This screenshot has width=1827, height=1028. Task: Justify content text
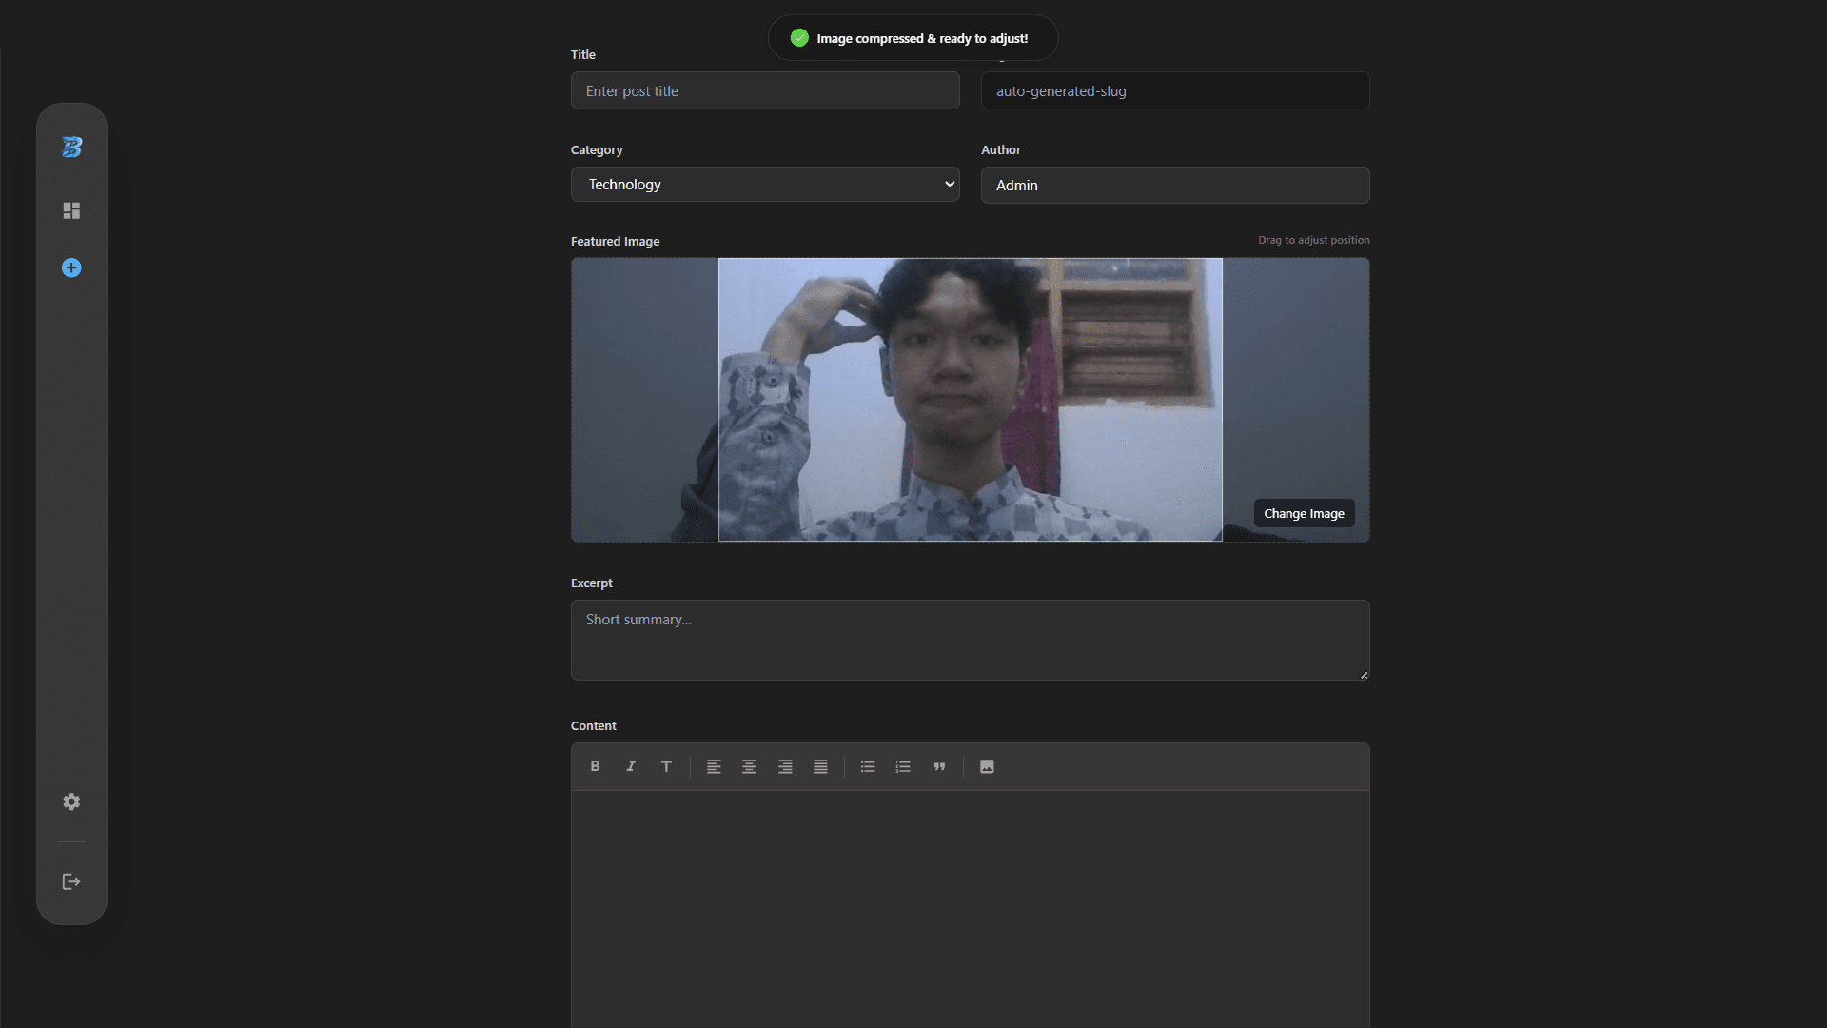(x=820, y=766)
